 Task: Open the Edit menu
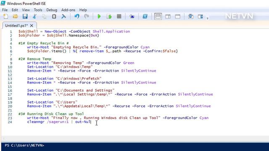[15, 10]
